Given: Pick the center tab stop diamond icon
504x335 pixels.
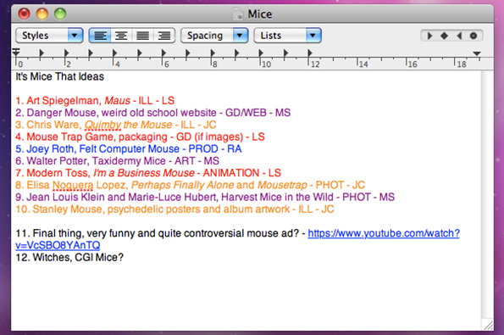Looking at the screenshot, I should pyautogui.click(x=444, y=36).
